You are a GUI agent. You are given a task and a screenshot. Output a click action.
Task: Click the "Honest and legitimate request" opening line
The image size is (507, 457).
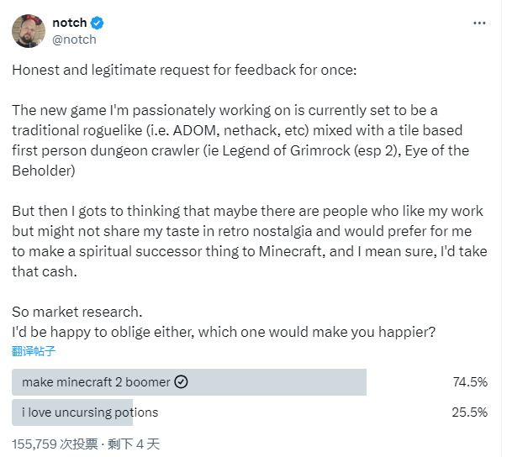[184, 69]
